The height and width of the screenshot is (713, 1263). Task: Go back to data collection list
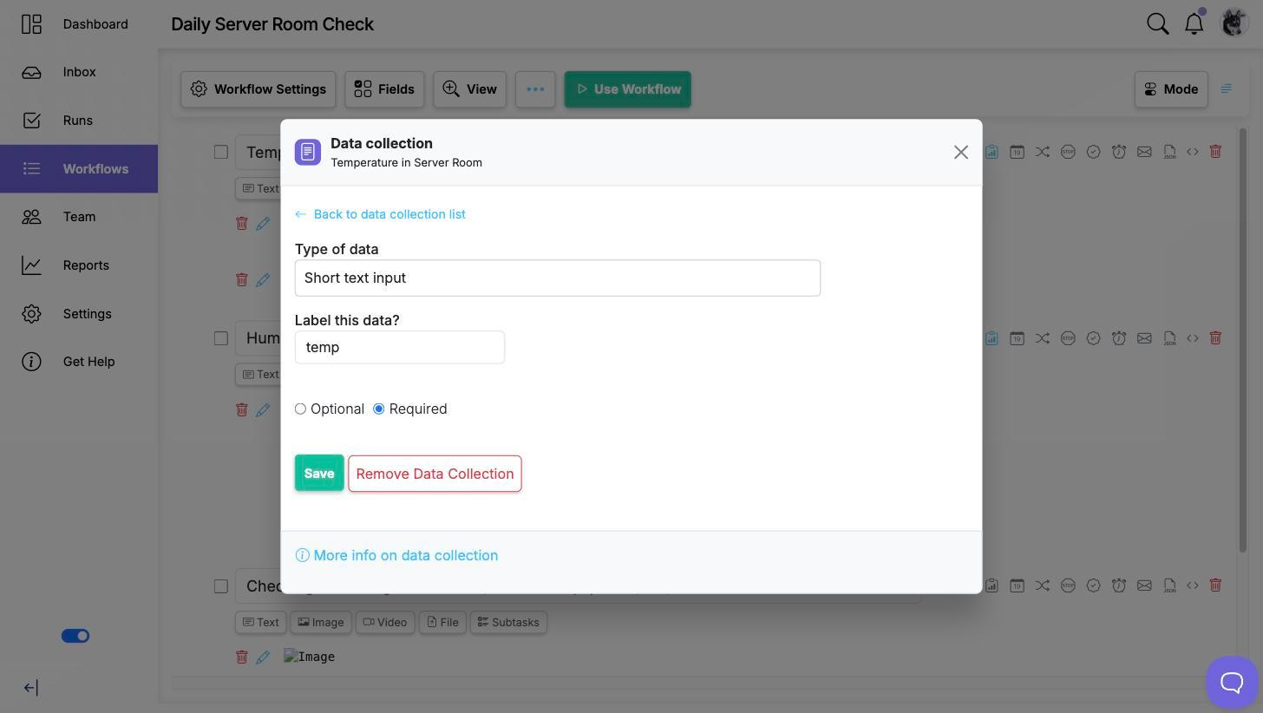tap(380, 214)
